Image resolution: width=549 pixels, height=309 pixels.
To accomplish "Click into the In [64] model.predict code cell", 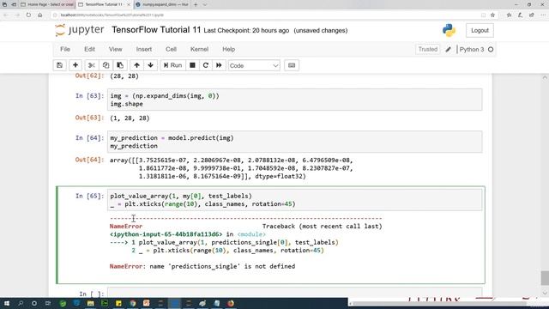I will (x=294, y=142).
